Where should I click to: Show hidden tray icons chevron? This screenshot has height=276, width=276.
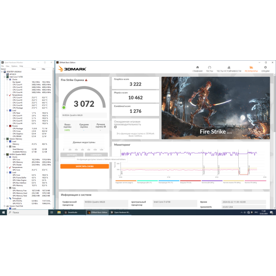pos(241,213)
